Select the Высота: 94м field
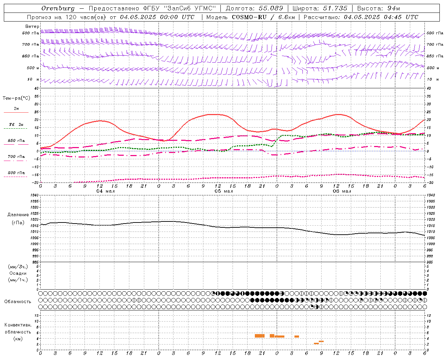 [x=379, y=8]
